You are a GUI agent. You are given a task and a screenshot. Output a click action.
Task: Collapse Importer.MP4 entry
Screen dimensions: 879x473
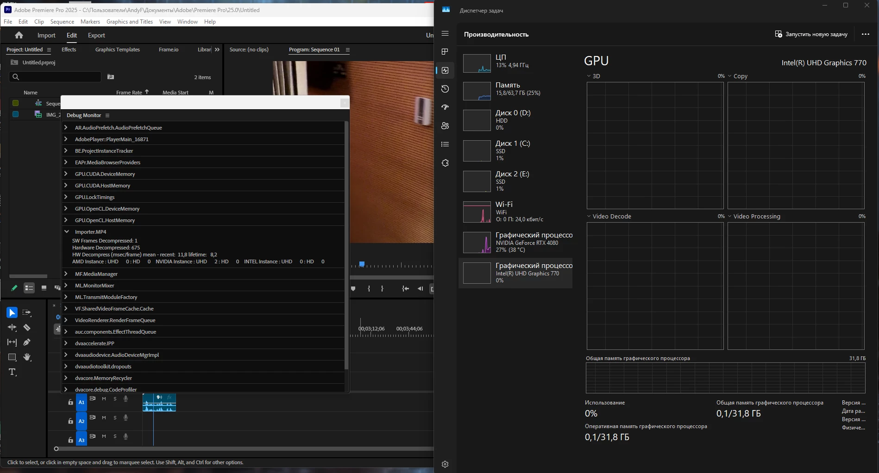point(66,231)
